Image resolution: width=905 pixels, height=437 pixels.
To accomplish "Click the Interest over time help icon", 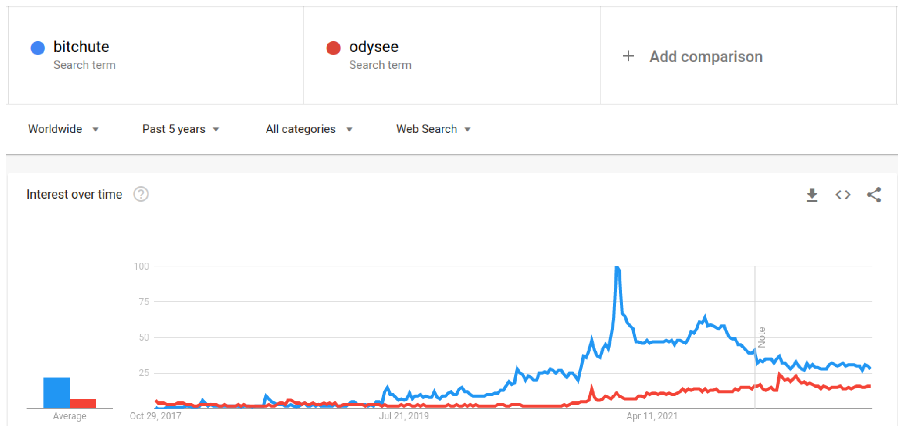I will 141,194.
